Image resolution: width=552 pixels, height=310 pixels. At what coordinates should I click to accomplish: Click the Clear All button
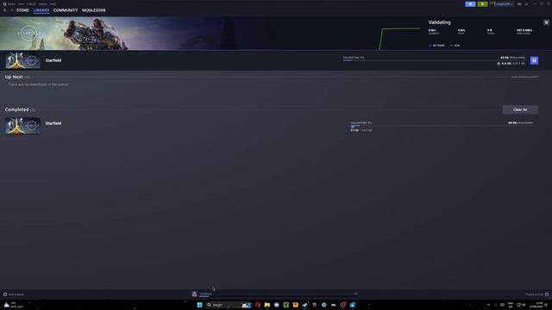coord(520,109)
